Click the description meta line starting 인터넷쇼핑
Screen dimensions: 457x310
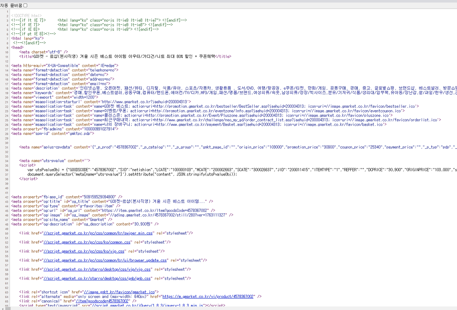tap(234, 88)
